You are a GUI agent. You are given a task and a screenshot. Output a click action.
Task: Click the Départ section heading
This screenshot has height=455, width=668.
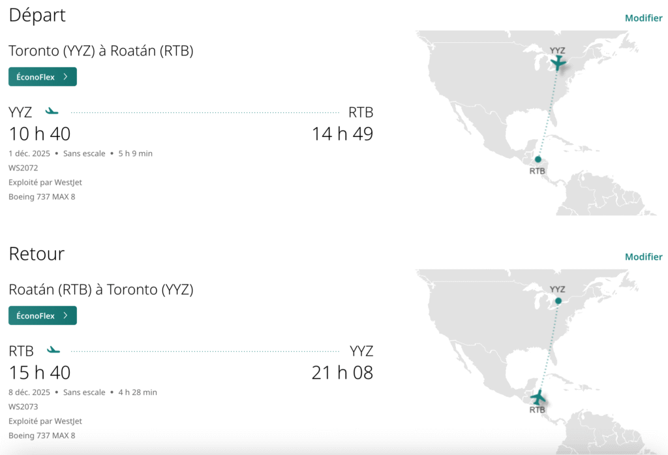pyautogui.click(x=37, y=15)
